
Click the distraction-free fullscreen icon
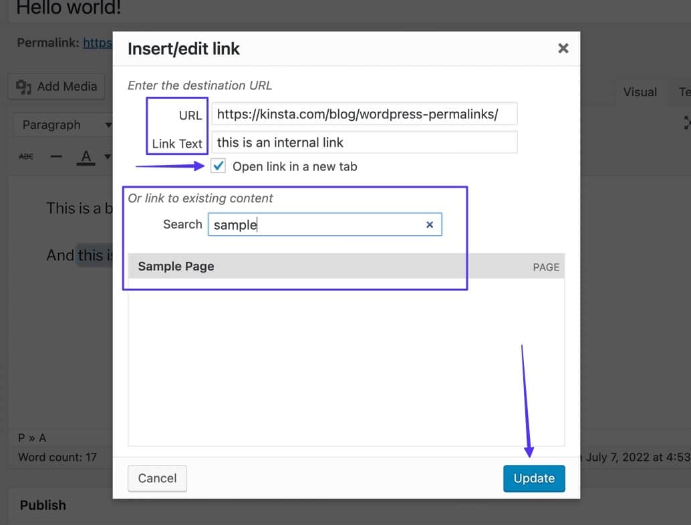coord(687,124)
